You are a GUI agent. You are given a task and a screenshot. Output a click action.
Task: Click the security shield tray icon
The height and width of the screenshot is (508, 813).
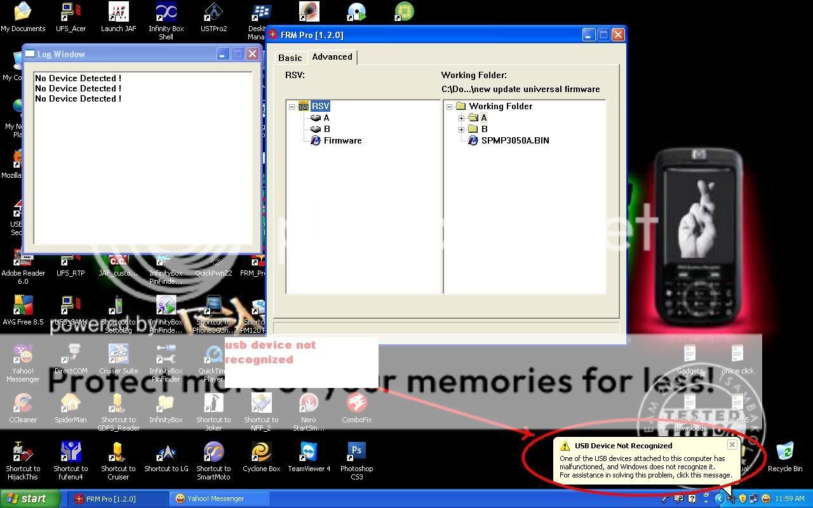[x=742, y=499]
